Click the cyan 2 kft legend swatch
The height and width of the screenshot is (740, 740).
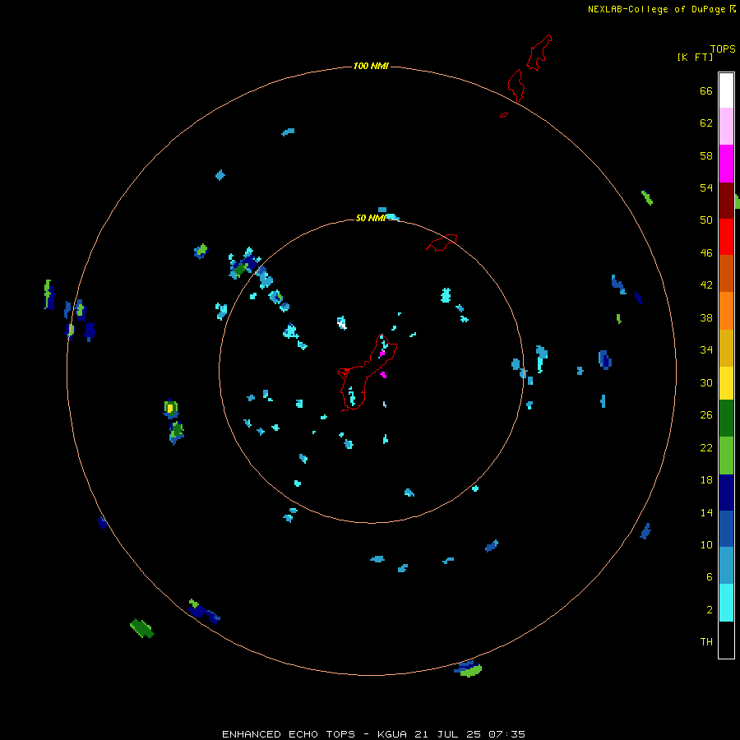coord(726,603)
